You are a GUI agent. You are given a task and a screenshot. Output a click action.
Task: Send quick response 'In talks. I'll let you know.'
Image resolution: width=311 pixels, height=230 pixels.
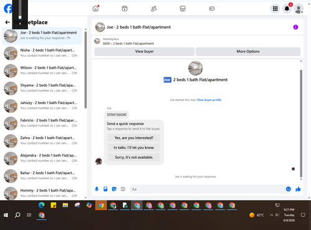(134, 148)
